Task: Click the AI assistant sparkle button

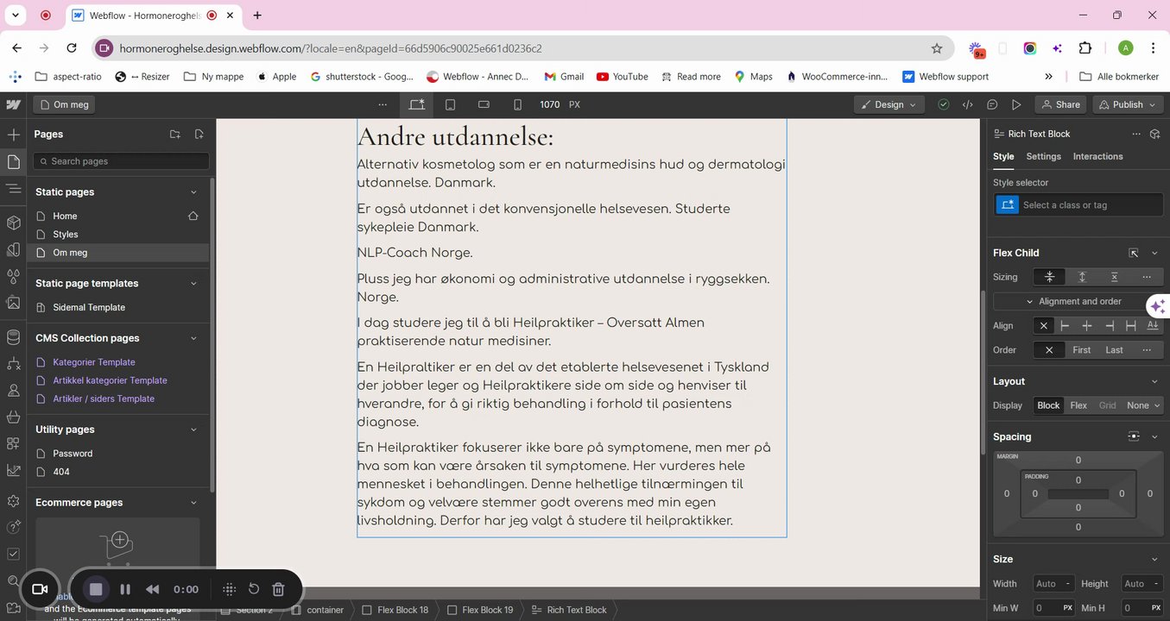Action: [x=1158, y=306]
